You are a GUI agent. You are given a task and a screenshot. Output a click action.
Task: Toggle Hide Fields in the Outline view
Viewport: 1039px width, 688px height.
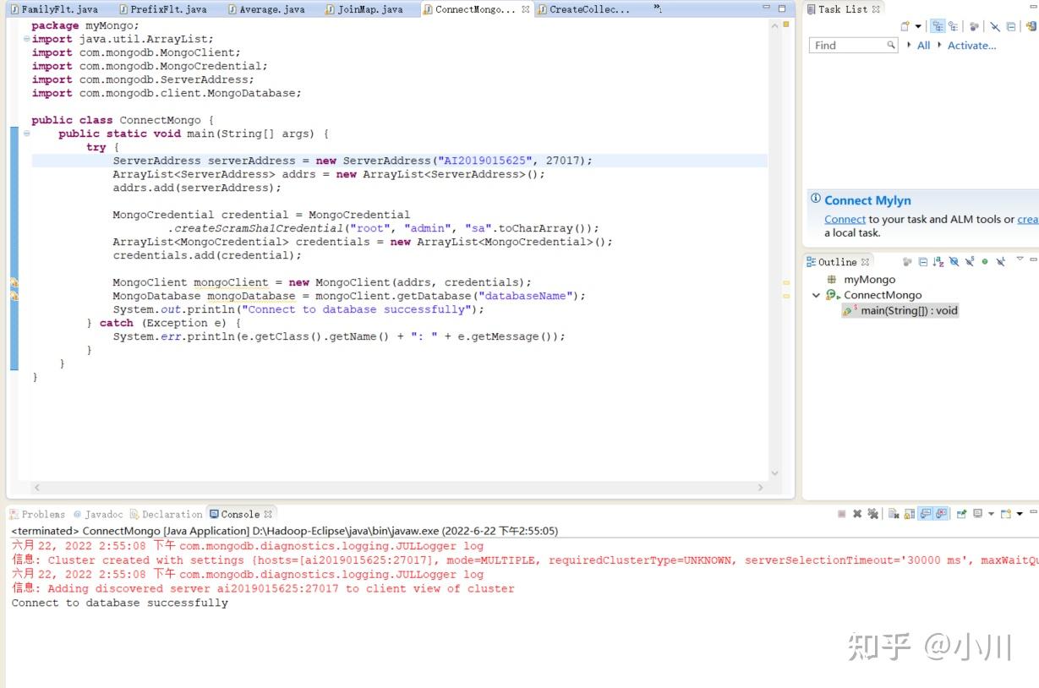(954, 261)
